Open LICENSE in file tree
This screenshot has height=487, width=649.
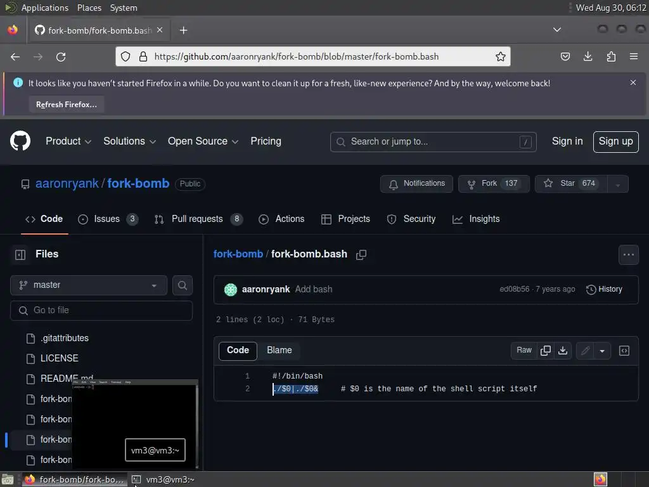click(x=59, y=359)
